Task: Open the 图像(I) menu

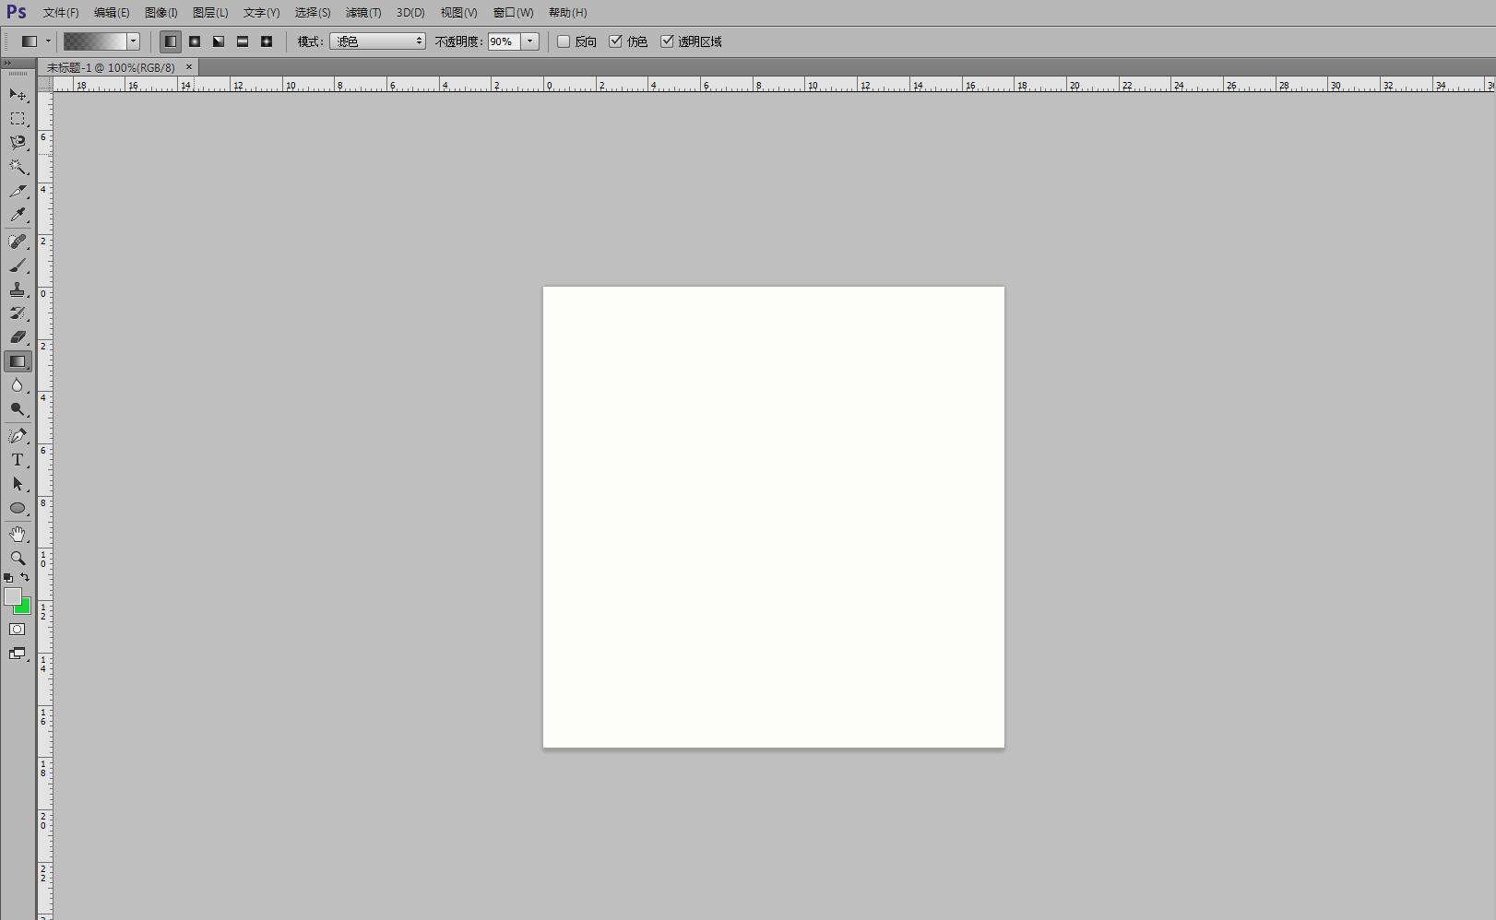Action: tap(161, 13)
